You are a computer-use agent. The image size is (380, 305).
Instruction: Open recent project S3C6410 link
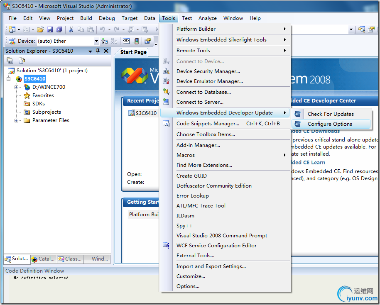pos(146,113)
